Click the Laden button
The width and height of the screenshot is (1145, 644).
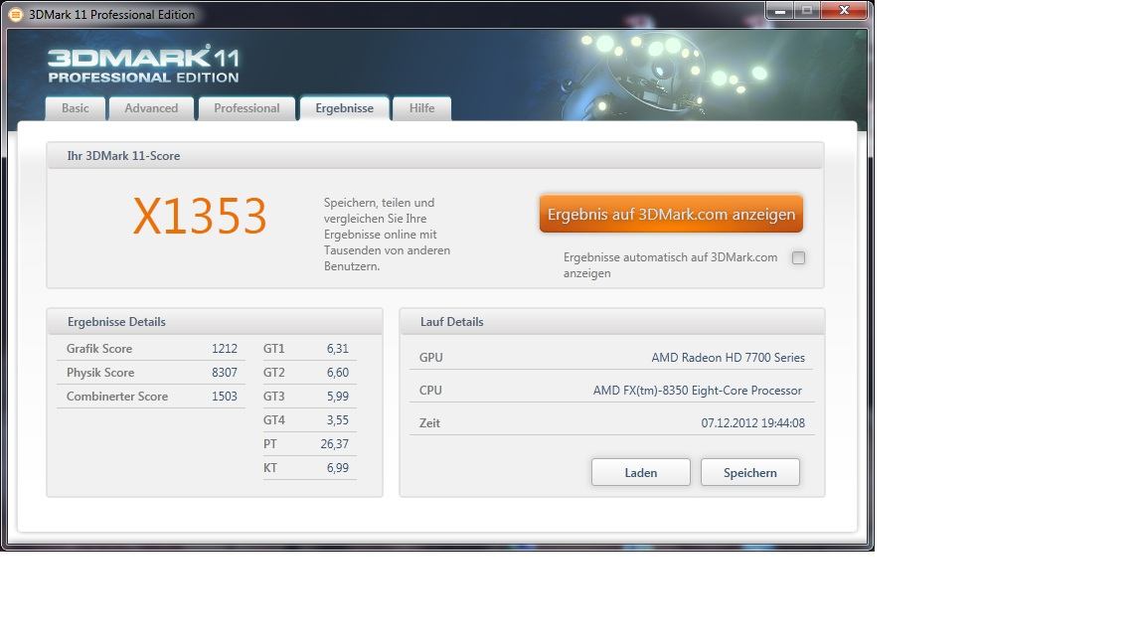point(640,472)
